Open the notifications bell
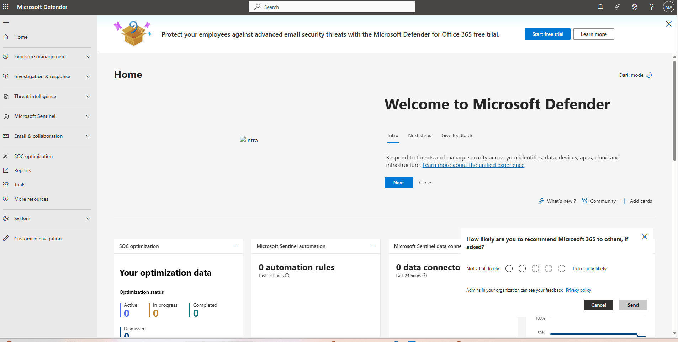678x342 pixels. point(600,7)
